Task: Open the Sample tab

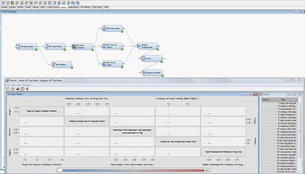Action: (4, 7)
